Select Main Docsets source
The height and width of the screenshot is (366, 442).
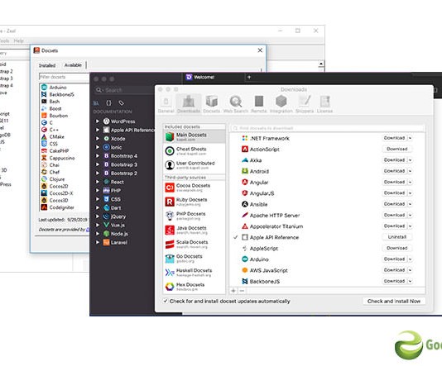pos(195,136)
